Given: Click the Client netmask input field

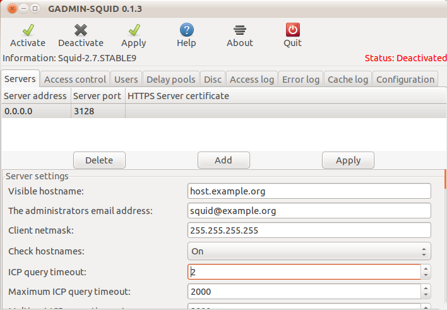Looking at the screenshot, I should click(309, 230).
